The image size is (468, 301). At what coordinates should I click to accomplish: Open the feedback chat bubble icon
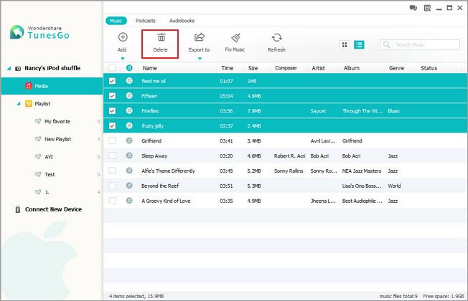(413, 8)
